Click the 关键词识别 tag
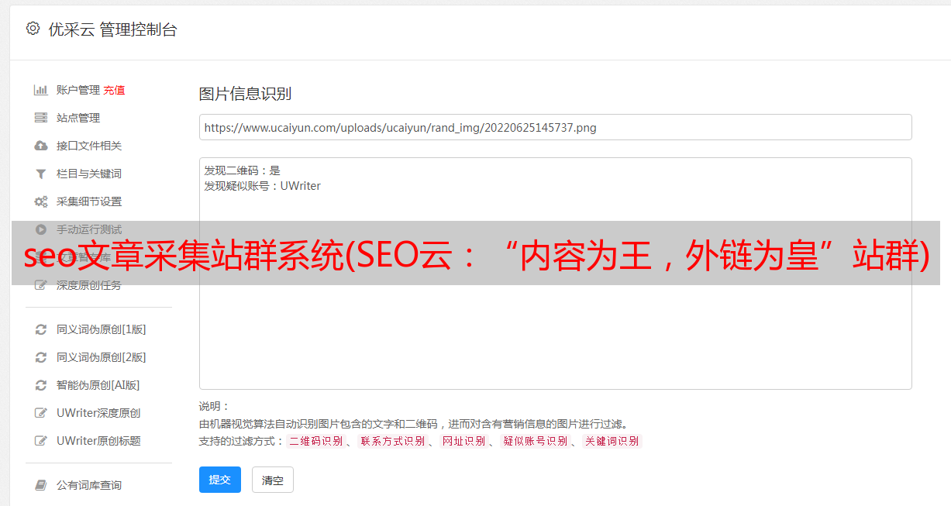 coord(612,441)
